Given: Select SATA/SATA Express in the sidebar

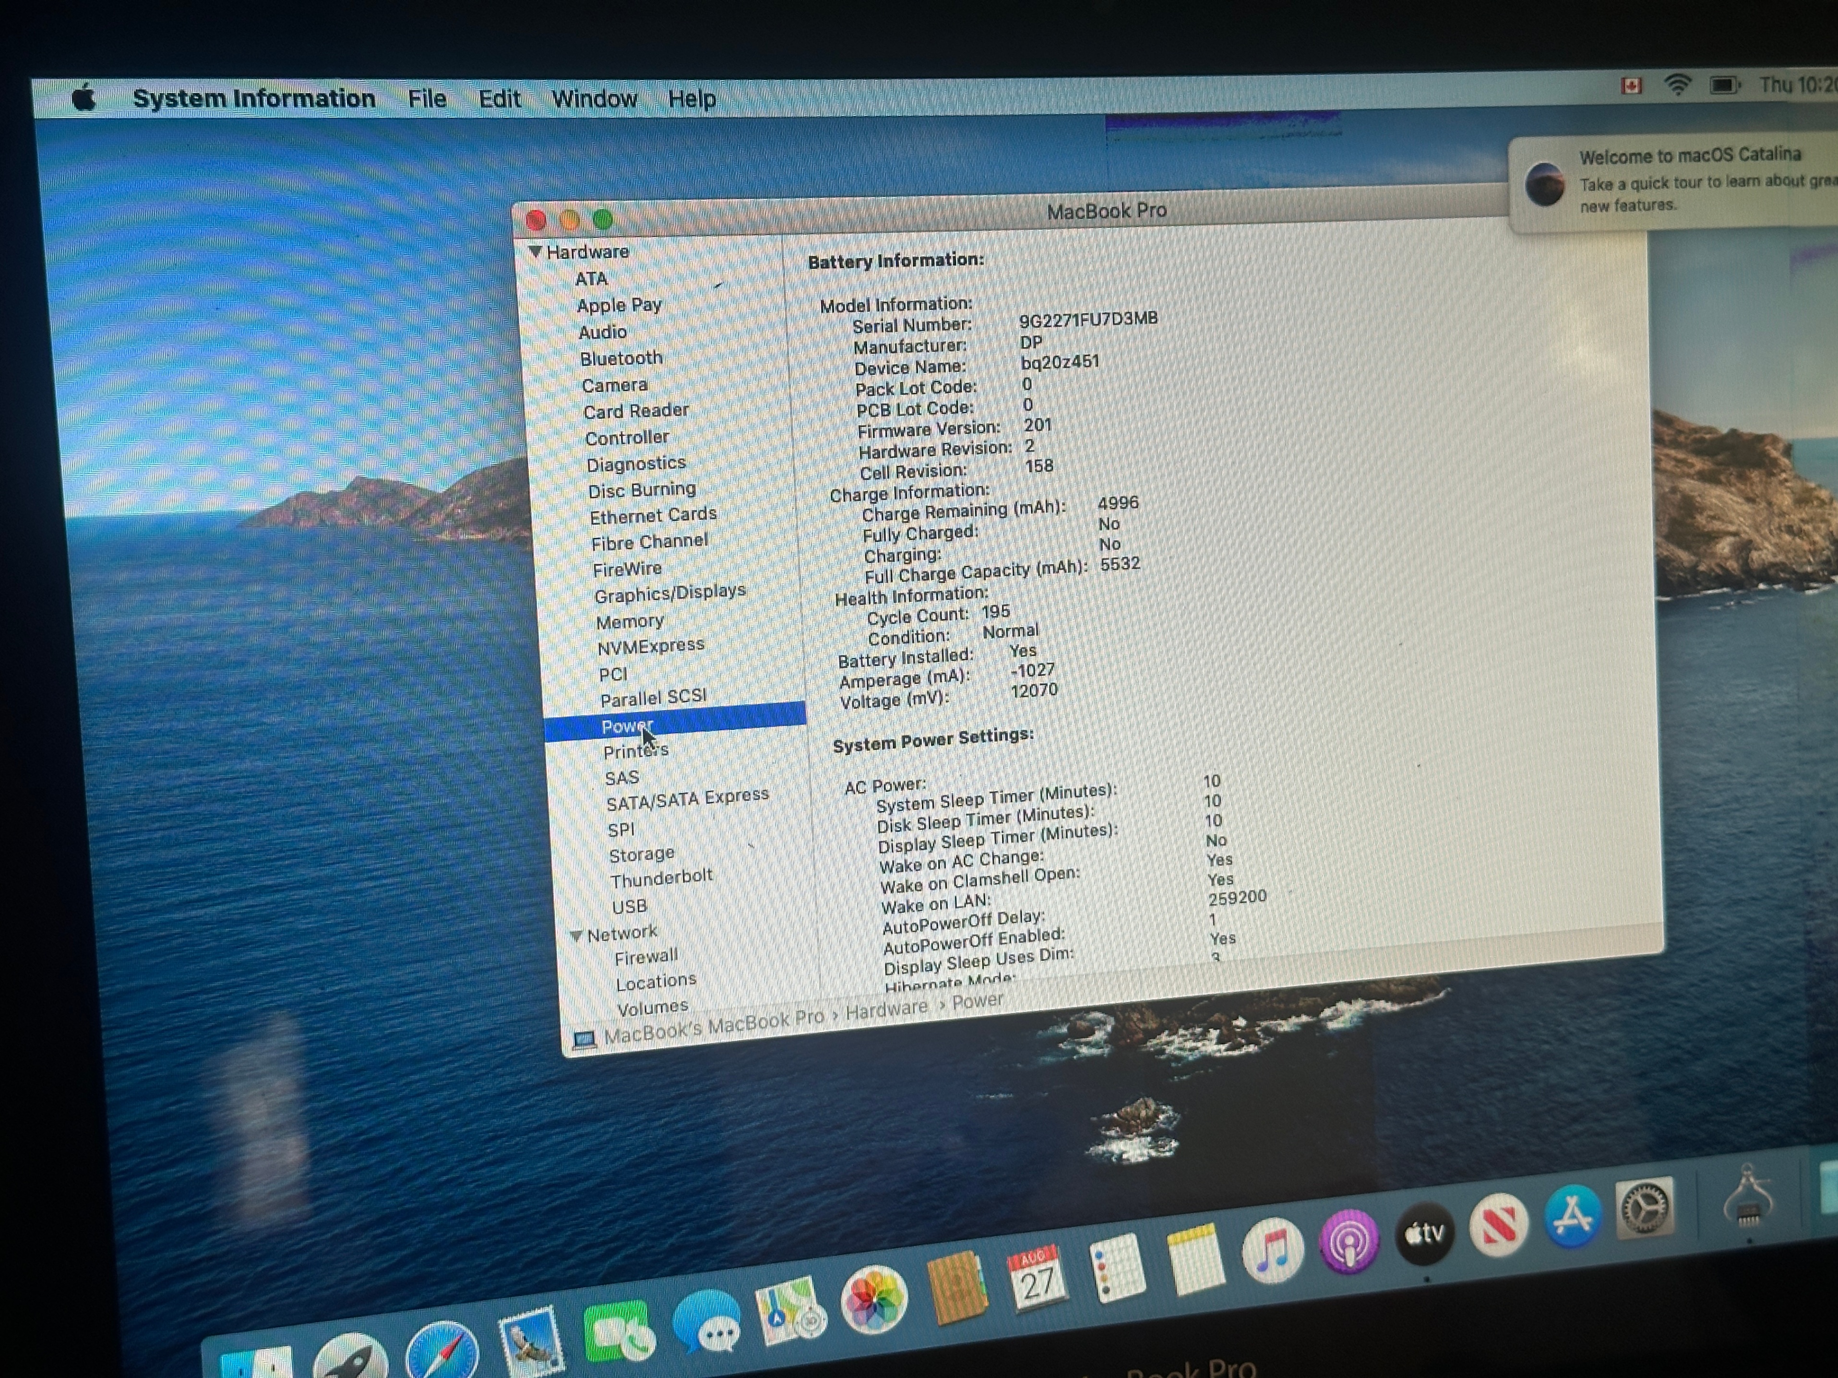Looking at the screenshot, I should [687, 800].
